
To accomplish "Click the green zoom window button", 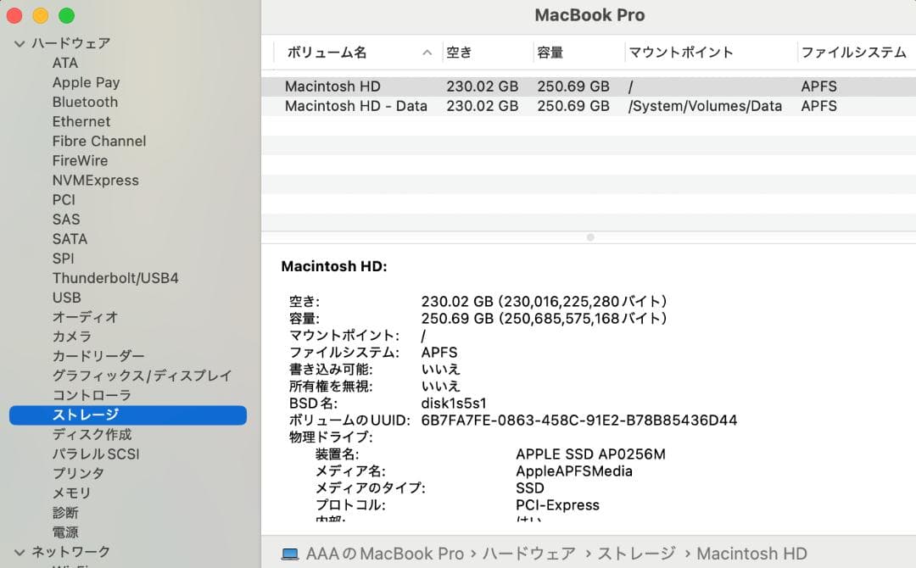I will click(x=67, y=16).
